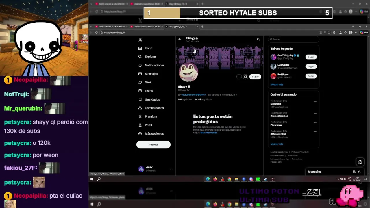Close the Shayy (@Shayy_TV) / X tab
The height and width of the screenshot is (208, 370).
[197, 27]
